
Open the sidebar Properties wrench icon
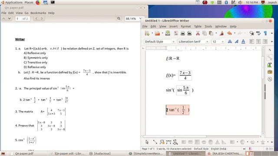tap(270, 58)
